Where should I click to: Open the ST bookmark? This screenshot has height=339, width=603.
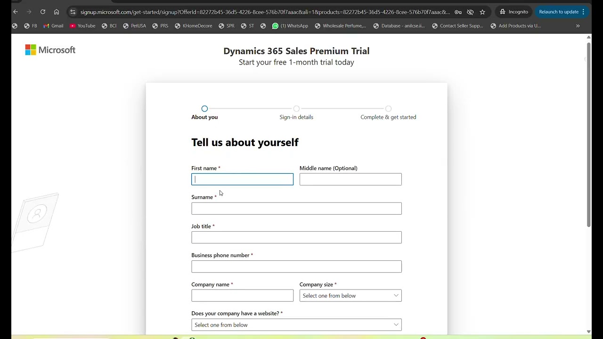tap(248, 26)
